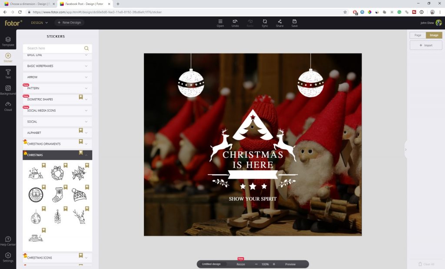Viewport: 445px width, 269px height.
Task: Click the Preview button
Action: point(290,264)
